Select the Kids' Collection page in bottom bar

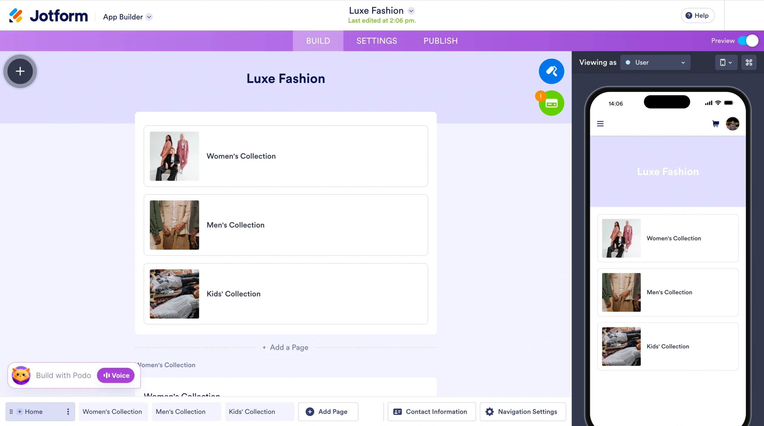tap(252, 411)
